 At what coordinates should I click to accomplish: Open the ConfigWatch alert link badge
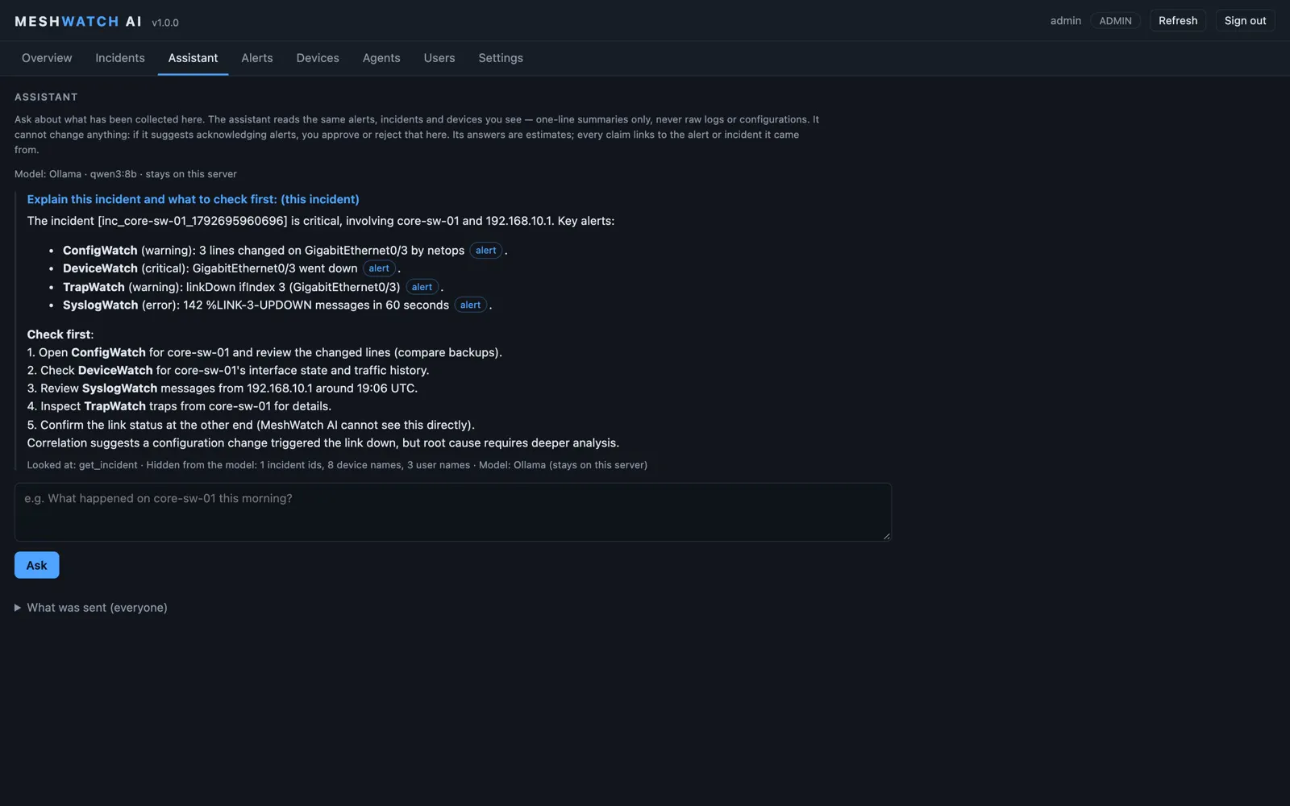[486, 251]
